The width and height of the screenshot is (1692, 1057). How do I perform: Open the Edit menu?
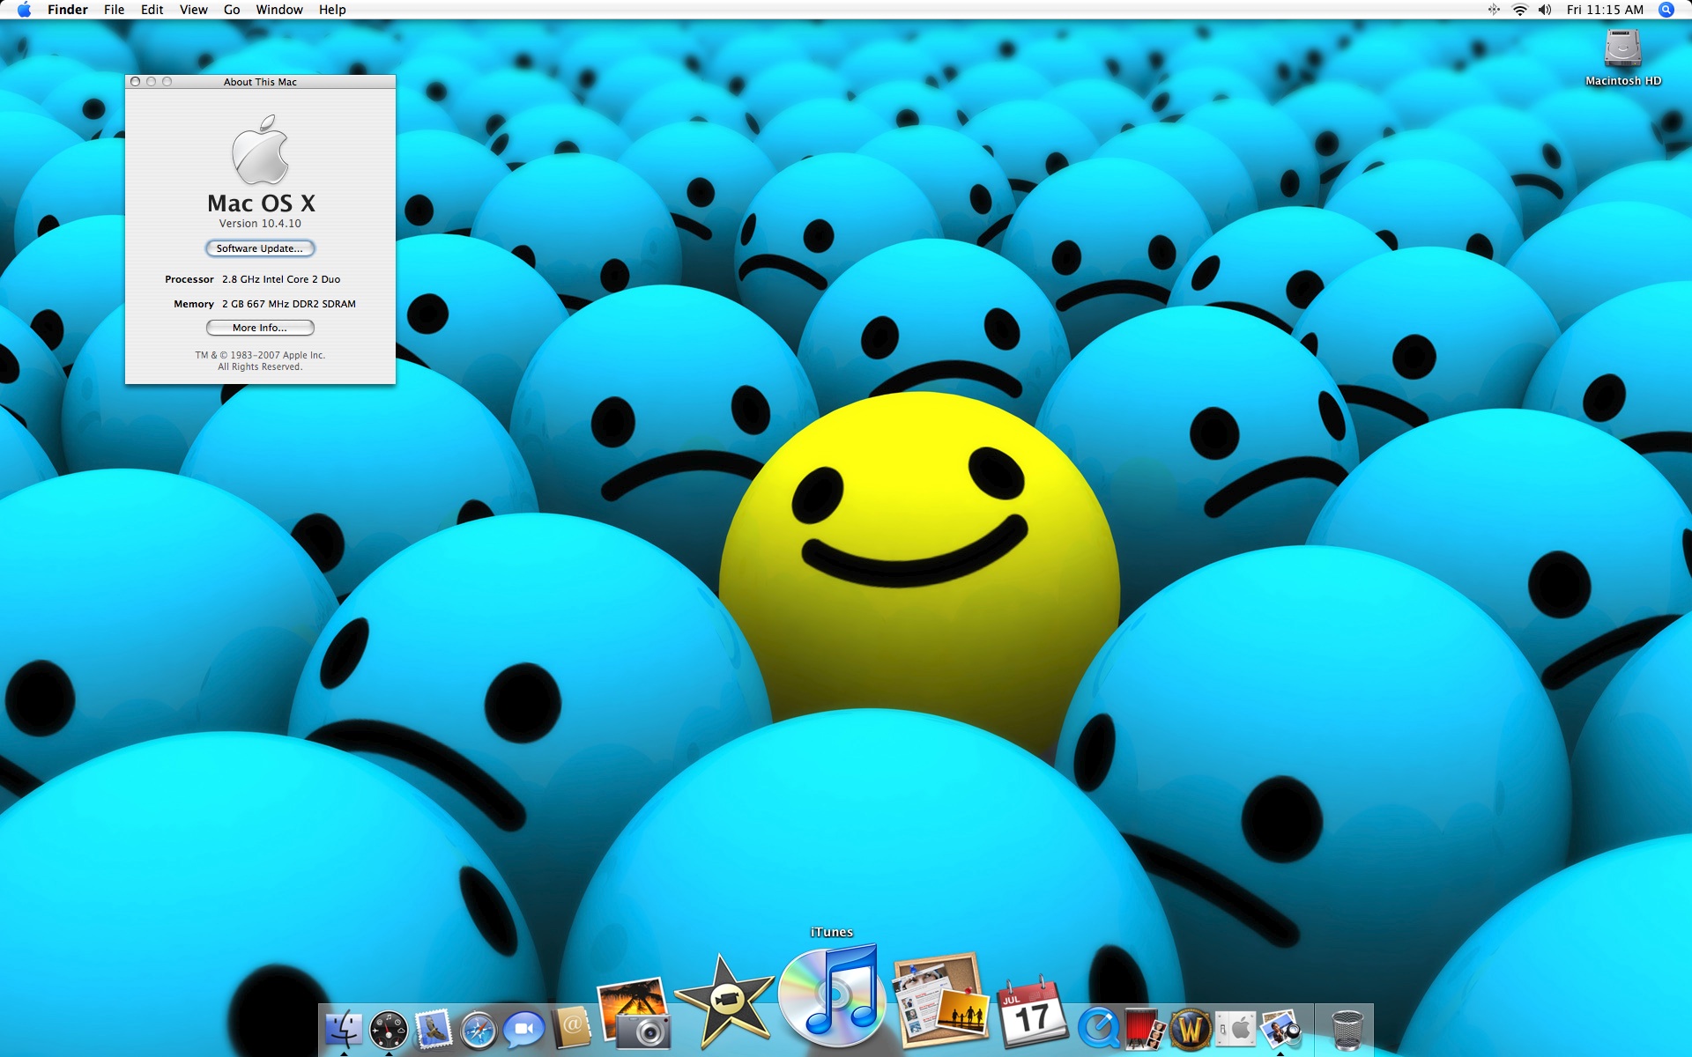(152, 10)
